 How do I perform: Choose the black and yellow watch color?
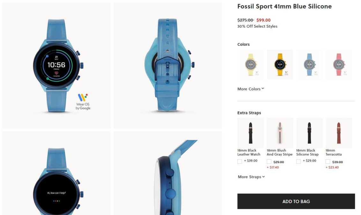pos(280,65)
